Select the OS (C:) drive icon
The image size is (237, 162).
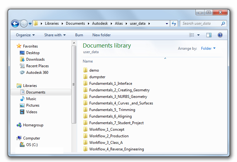tap(22, 145)
